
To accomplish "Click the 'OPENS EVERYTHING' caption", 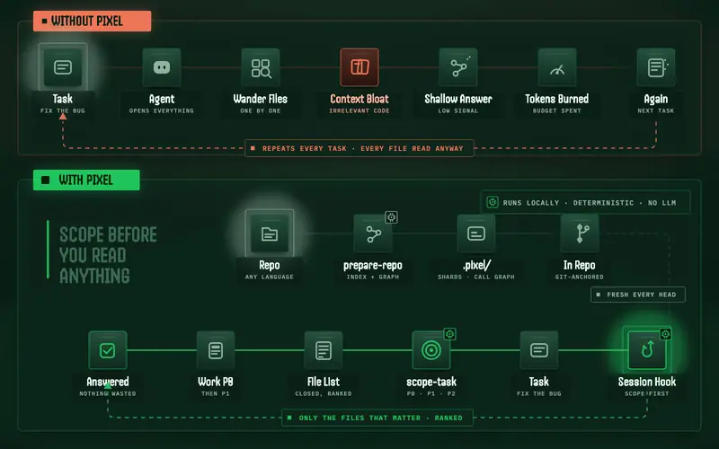I will click(162, 110).
